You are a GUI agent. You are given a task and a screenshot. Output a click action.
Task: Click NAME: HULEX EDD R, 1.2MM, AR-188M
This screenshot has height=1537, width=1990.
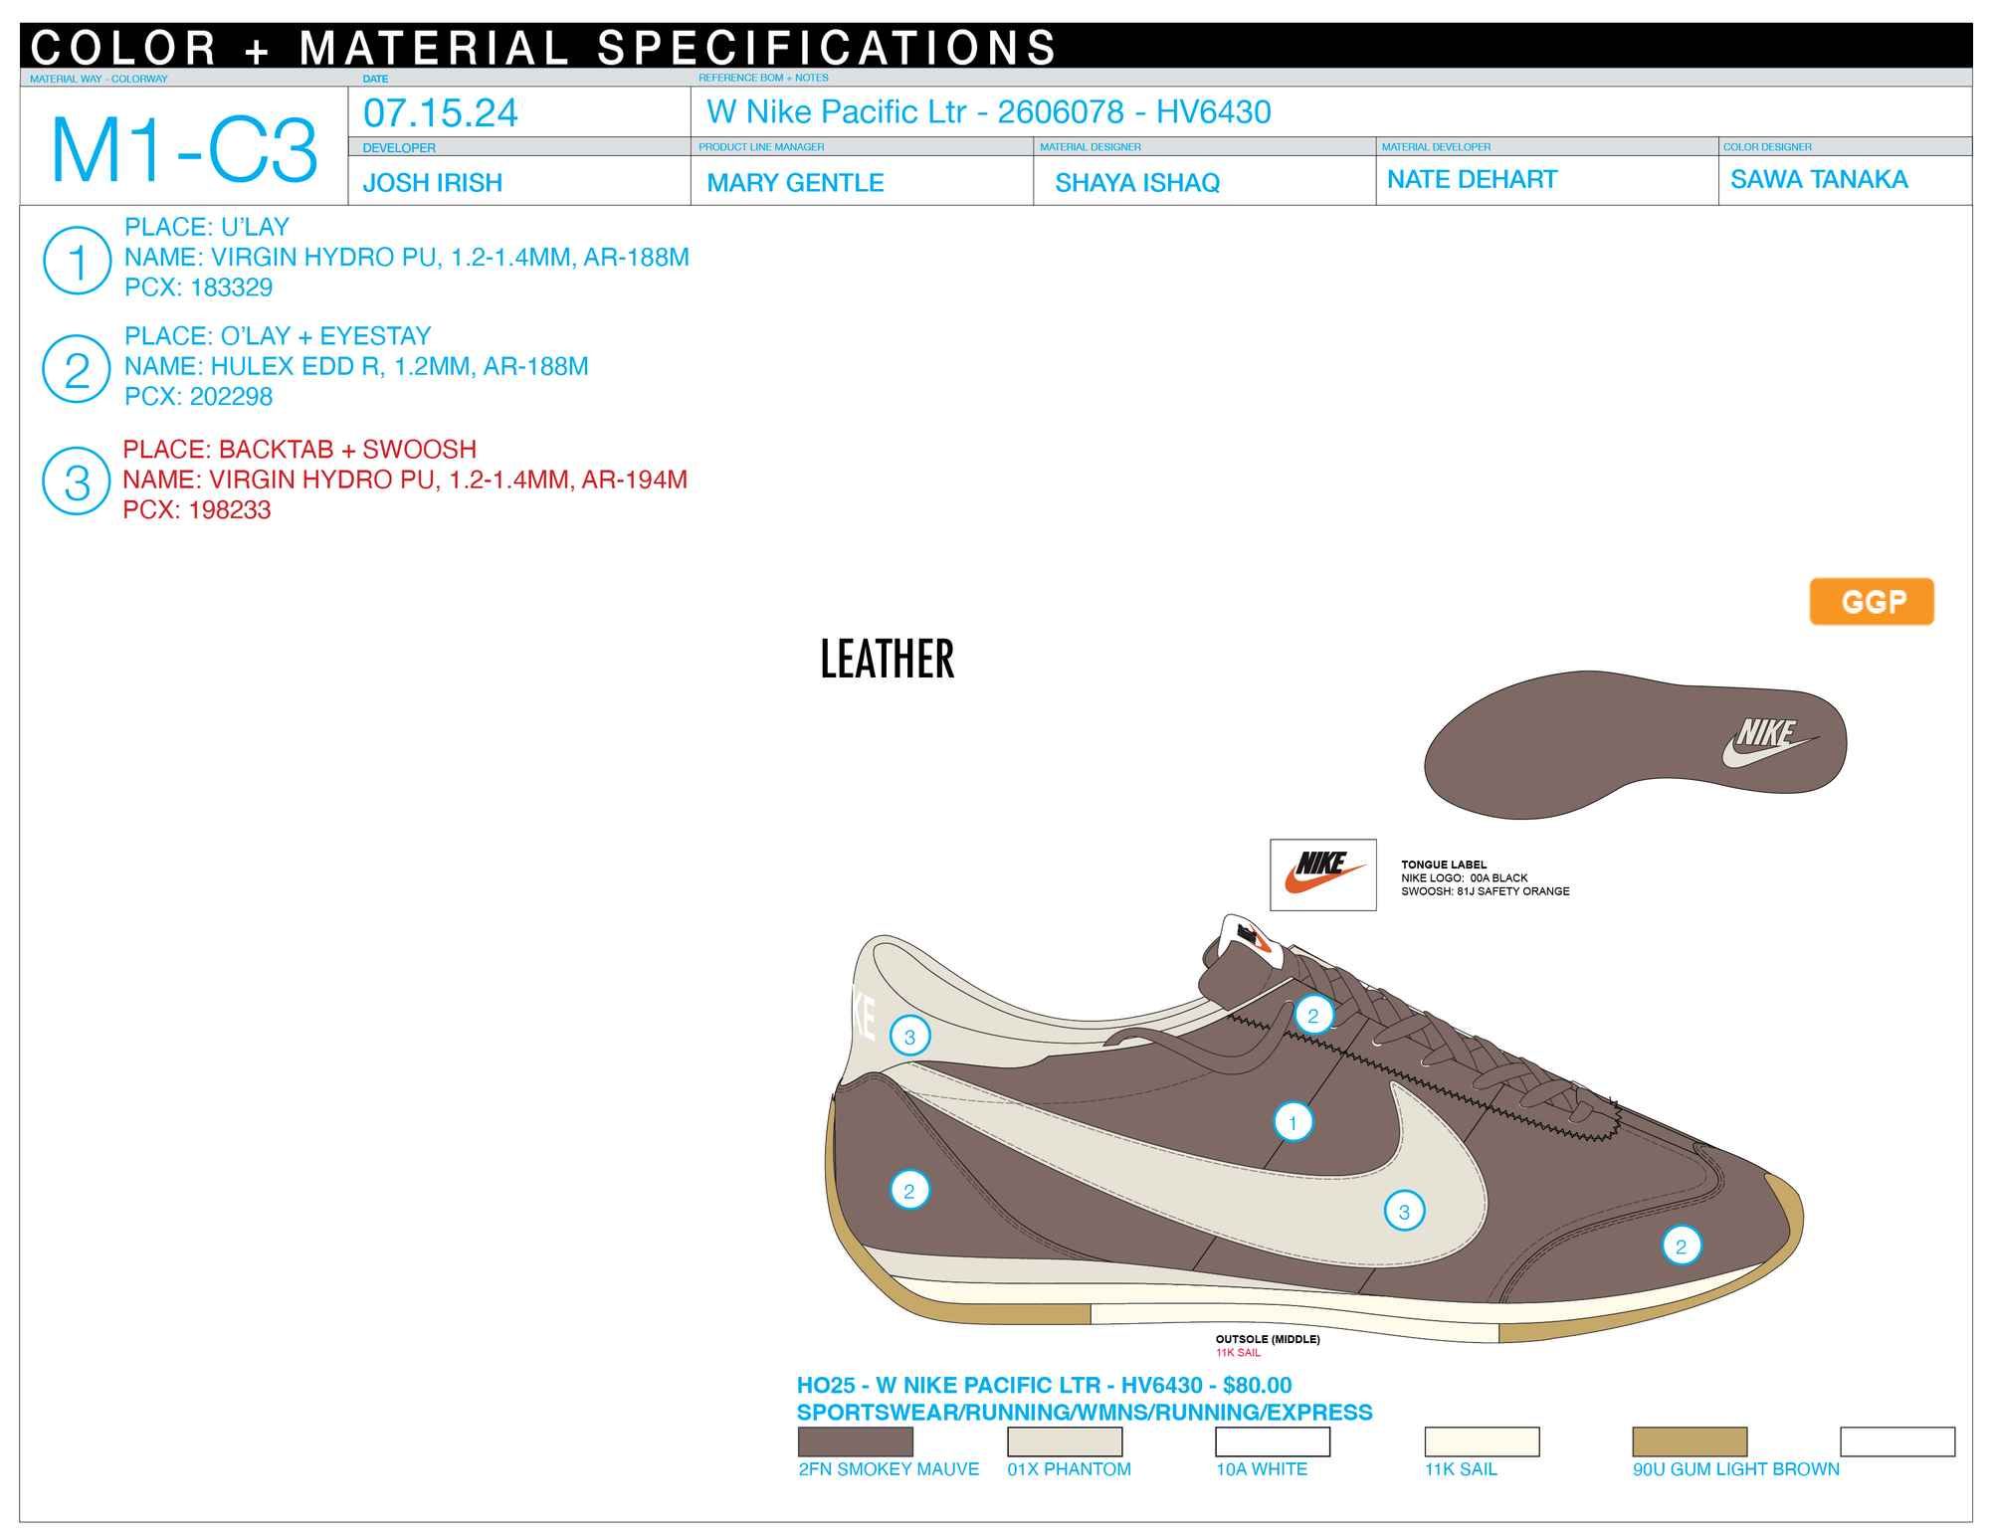click(356, 366)
